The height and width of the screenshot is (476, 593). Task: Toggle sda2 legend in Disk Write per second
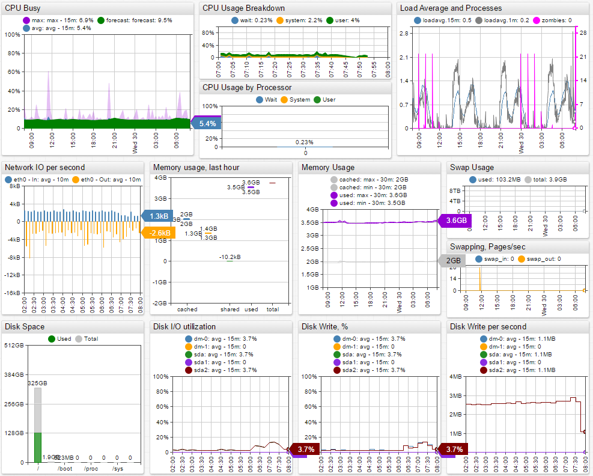[483, 370]
